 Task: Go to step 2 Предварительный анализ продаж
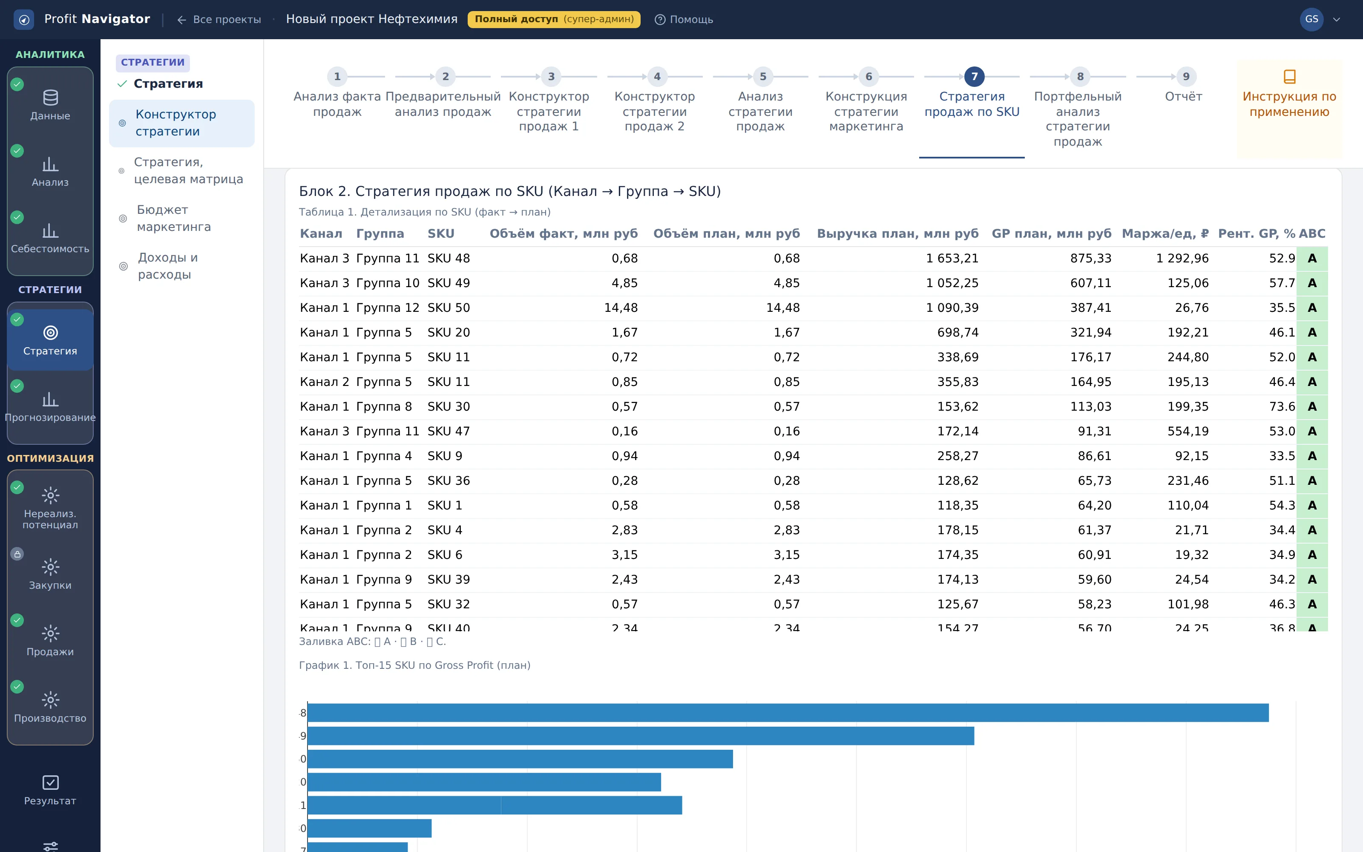443,93
